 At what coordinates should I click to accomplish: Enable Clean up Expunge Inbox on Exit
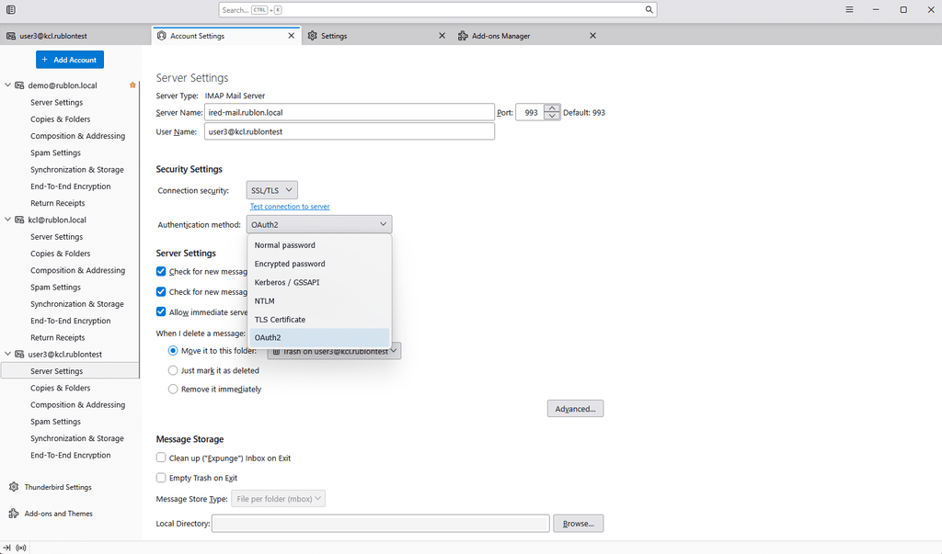(161, 458)
